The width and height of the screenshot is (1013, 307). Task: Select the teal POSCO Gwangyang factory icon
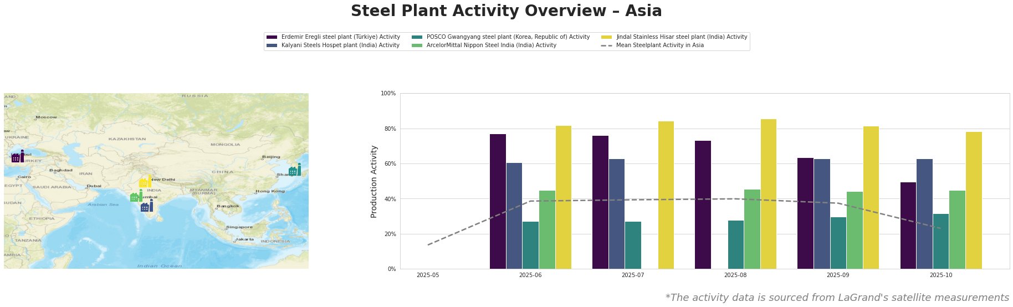(295, 170)
